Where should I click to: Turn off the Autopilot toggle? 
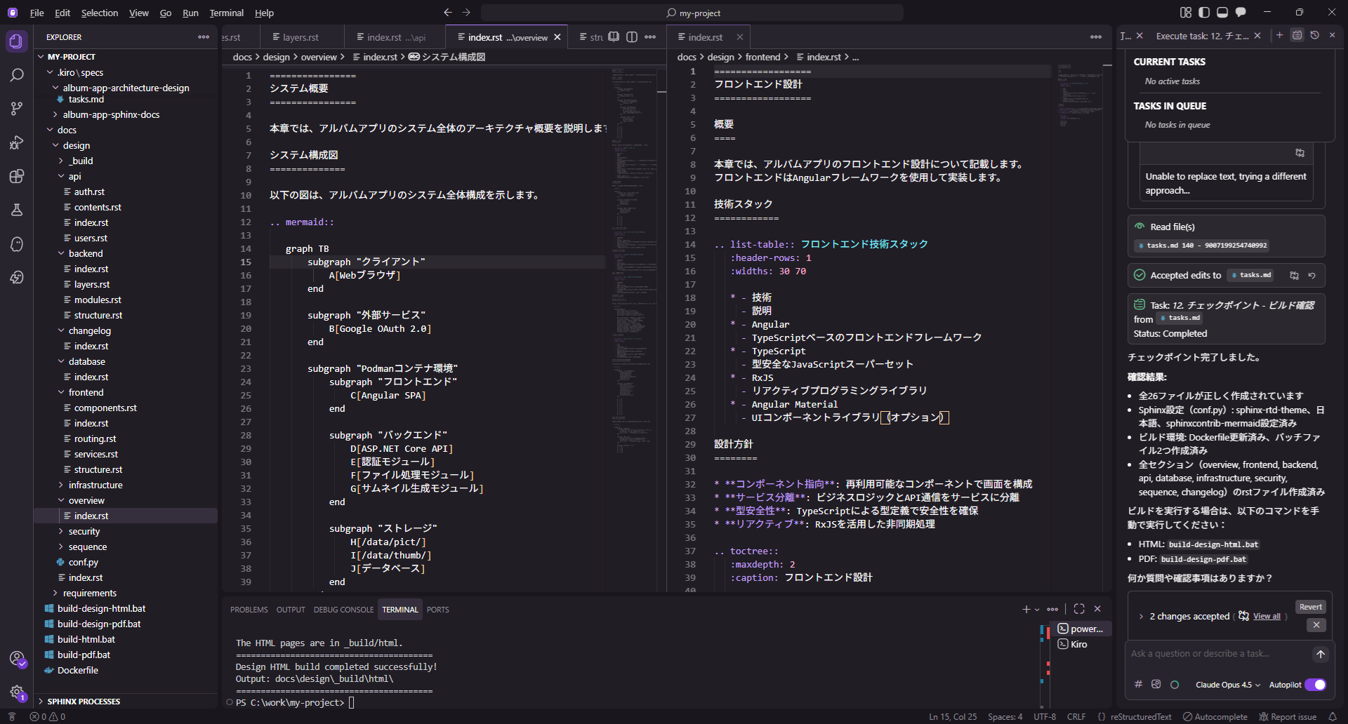[x=1315, y=685]
